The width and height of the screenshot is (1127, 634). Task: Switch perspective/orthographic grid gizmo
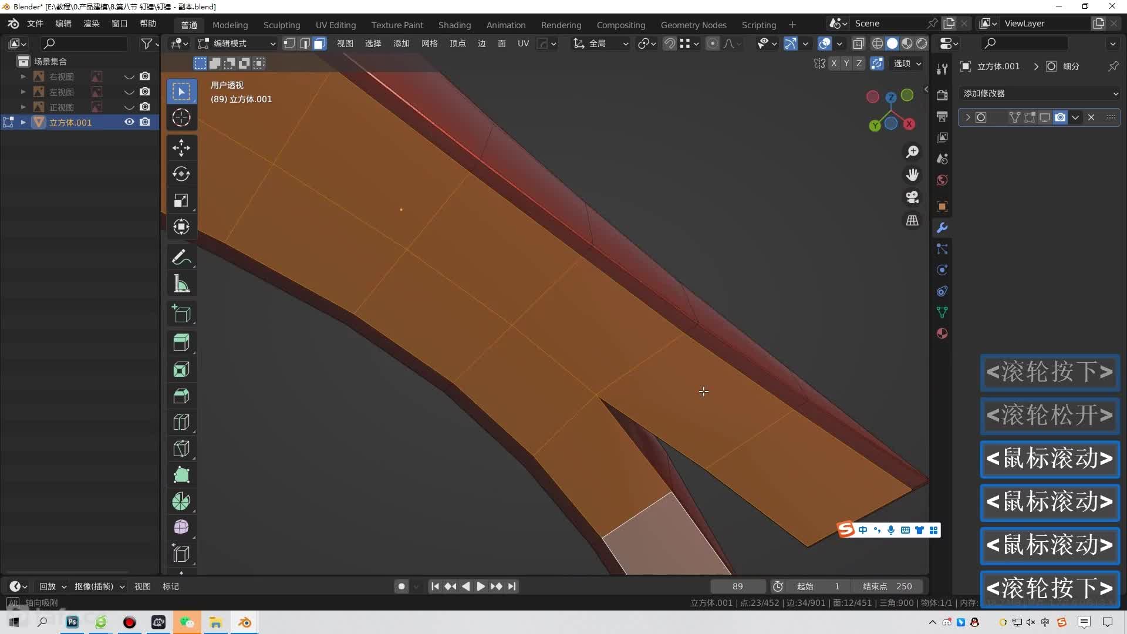pos(912,220)
